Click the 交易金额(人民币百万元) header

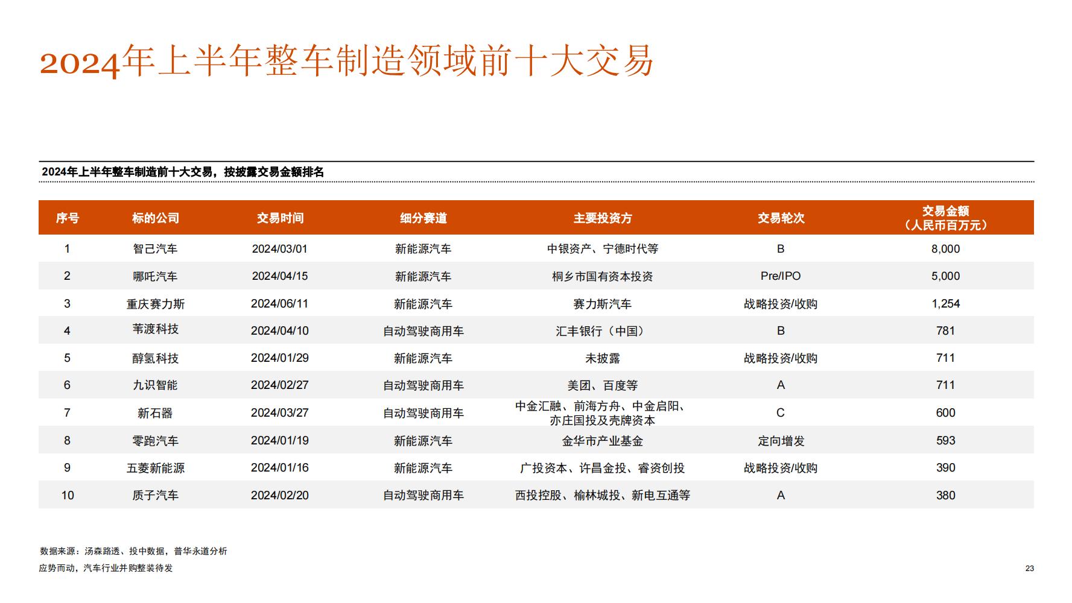tap(945, 218)
